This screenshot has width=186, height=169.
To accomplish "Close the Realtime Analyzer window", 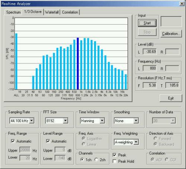I will (x=182, y=4).
